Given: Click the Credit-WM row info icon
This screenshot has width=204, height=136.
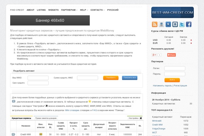Looking at the screenshot, I should [13, 134].
